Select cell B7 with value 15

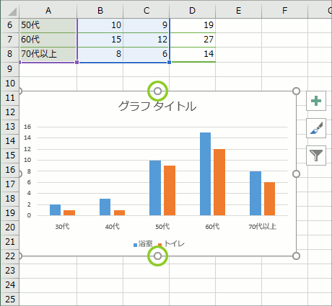coord(100,40)
